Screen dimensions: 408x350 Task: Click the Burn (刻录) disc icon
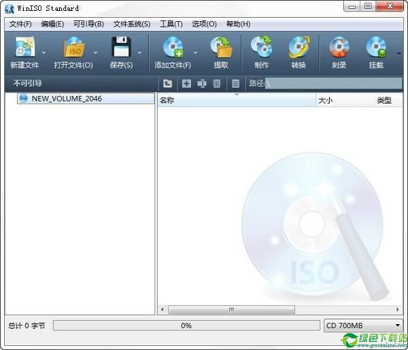[x=339, y=48]
